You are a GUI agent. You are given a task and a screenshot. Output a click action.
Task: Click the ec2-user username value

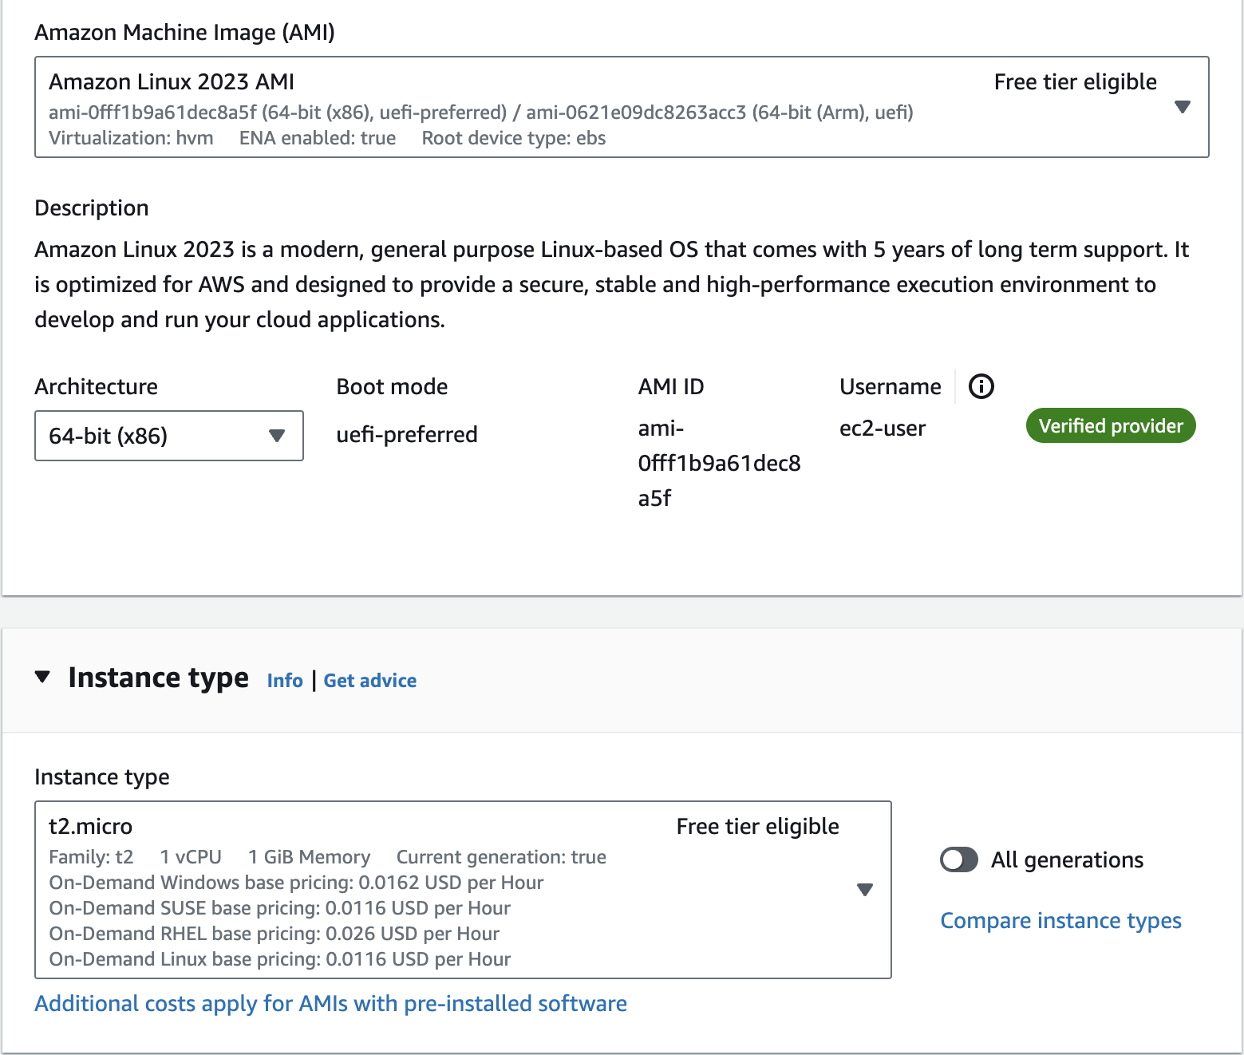pos(882,429)
